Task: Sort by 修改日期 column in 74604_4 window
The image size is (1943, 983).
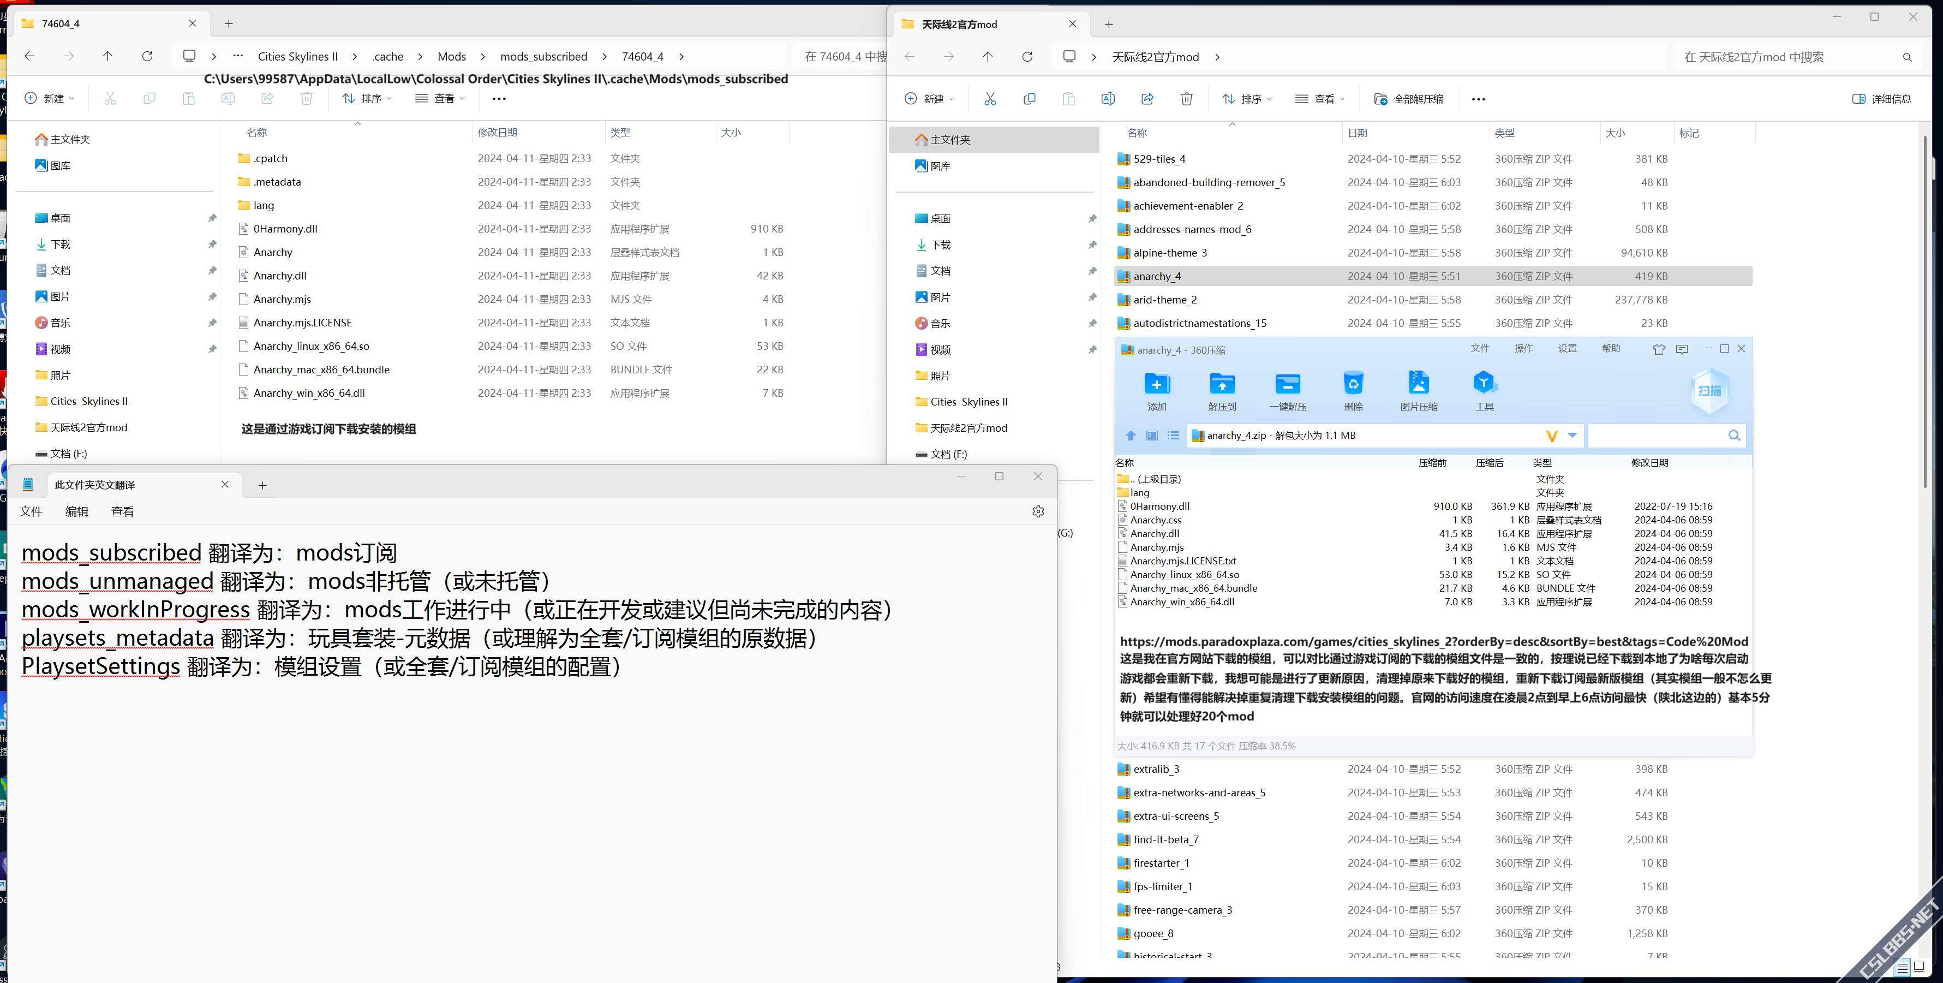Action: pyautogui.click(x=498, y=132)
